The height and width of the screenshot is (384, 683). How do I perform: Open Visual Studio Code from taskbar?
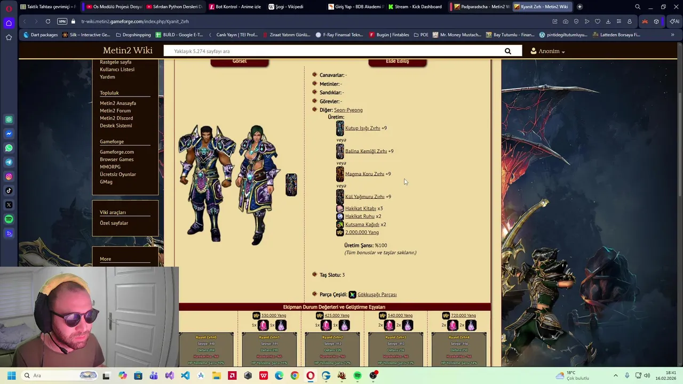pyautogui.click(x=185, y=375)
